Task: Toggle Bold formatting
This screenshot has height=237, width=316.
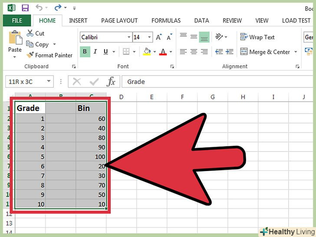Action: [x=85, y=52]
